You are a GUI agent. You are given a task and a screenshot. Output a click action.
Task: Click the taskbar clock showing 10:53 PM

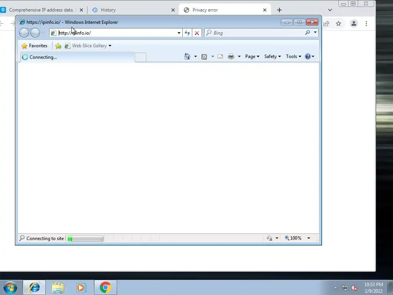373,288
